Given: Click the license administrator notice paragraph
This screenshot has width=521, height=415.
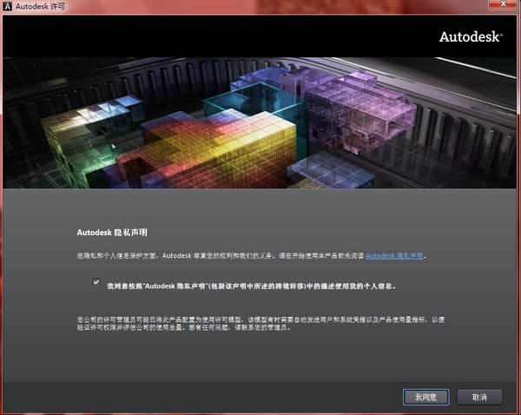Looking at the screenshot, I should (260, 324).
